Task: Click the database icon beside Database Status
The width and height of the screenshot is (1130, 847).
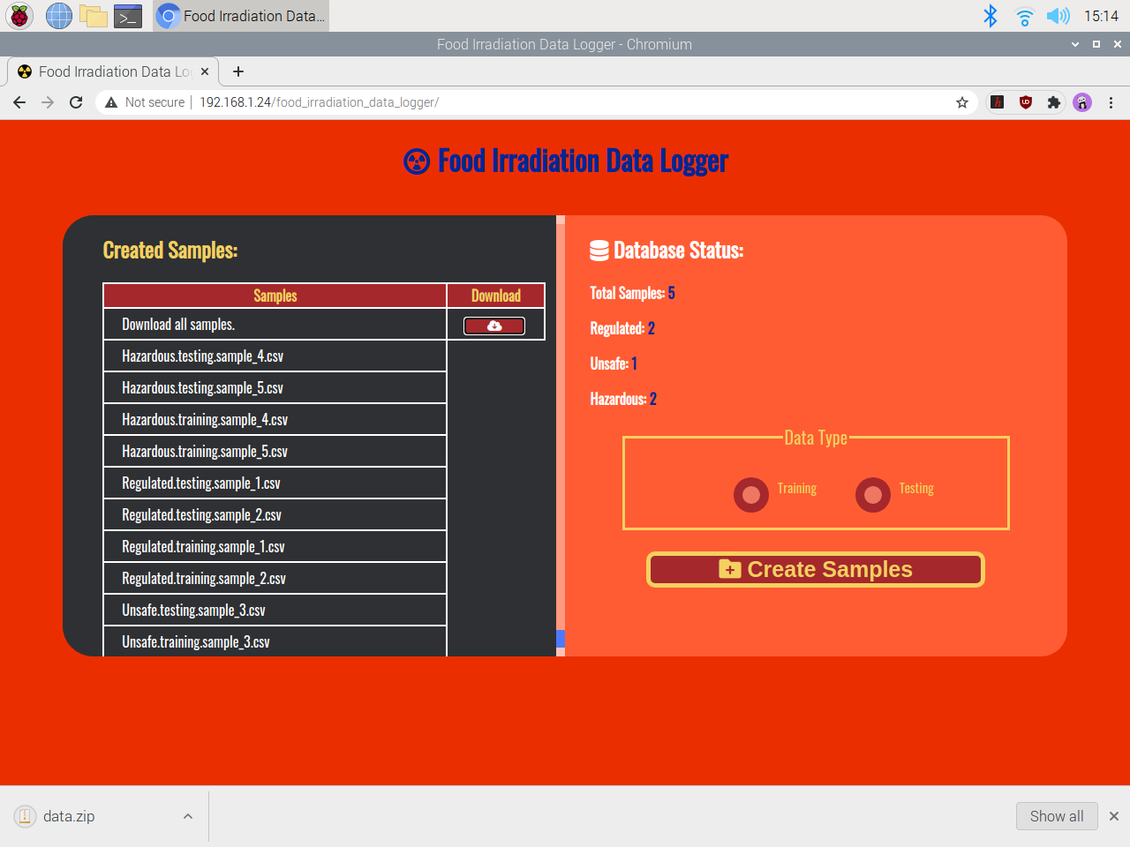Action: [x=598, y=250]
